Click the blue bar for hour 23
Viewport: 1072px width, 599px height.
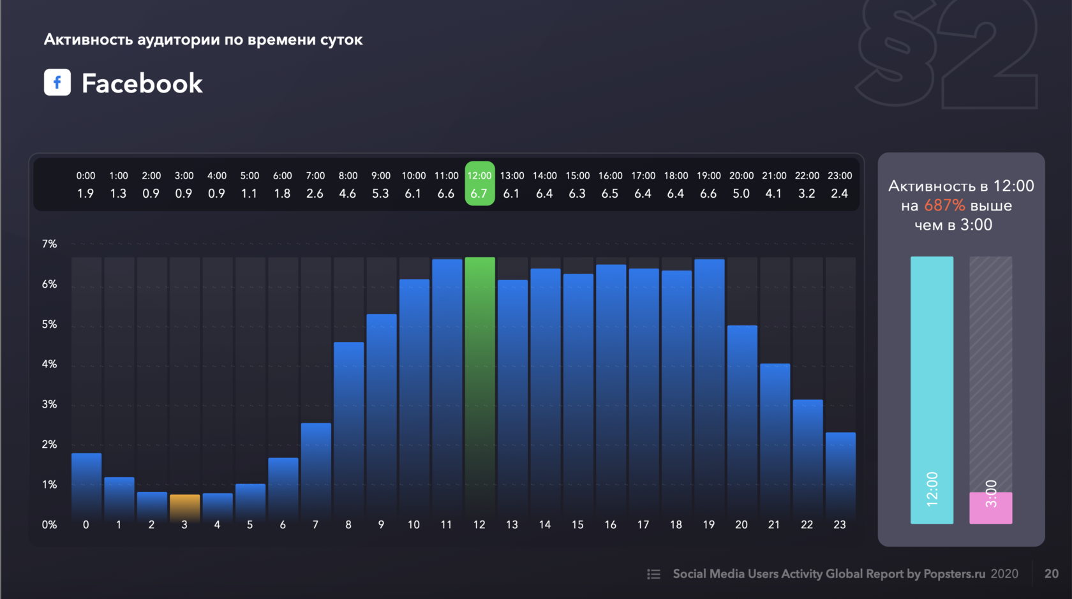tap(840, 478)
